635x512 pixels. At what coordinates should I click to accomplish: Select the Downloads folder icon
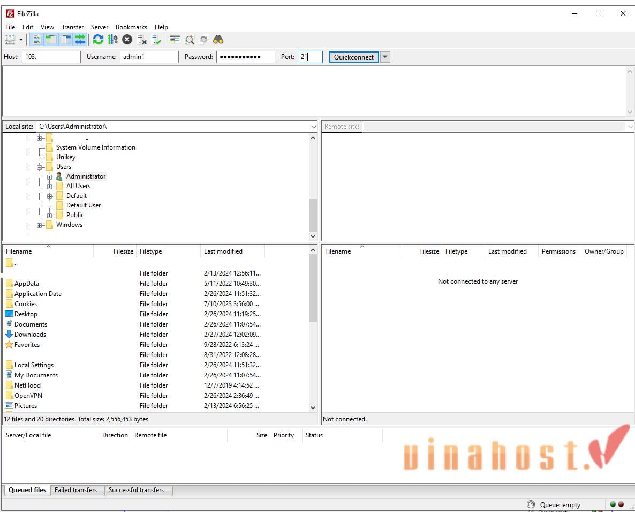click(x=9, y=334)
